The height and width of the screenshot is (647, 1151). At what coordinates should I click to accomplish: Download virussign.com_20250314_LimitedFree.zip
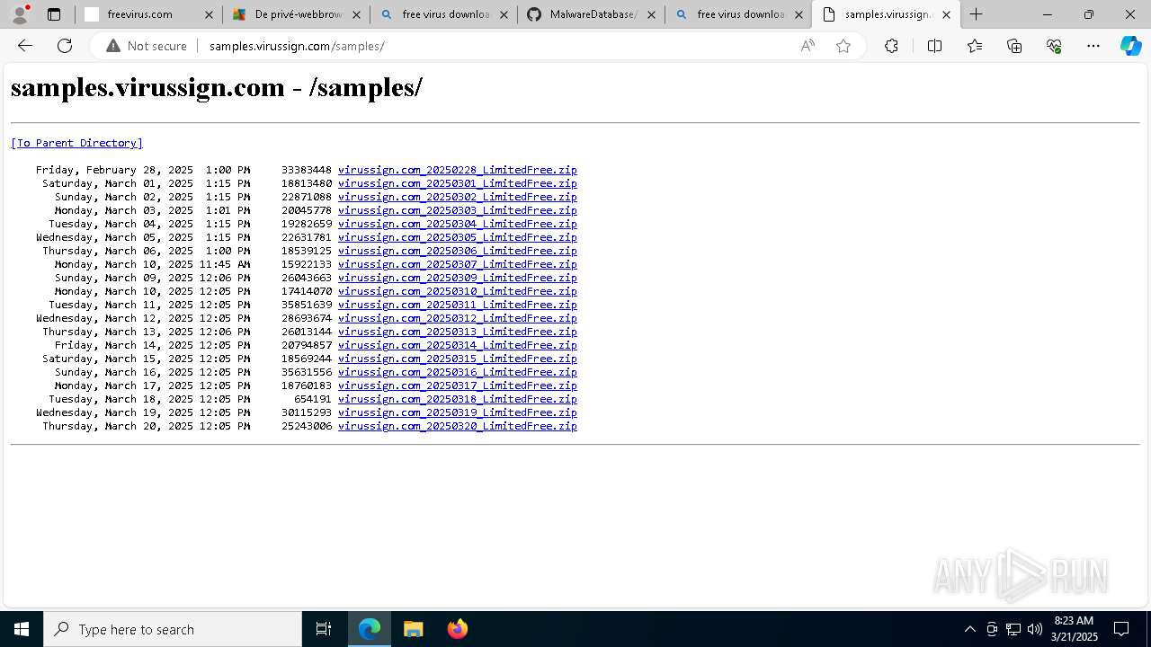457,345
